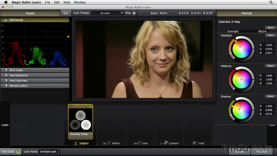277x156 pixels.
Task: Select the Lens tool chain stage
Action: (141, 143)
